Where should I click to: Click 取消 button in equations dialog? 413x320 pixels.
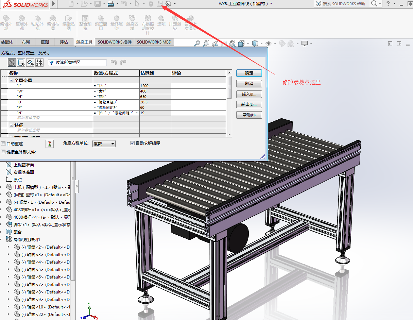[249, 84]
